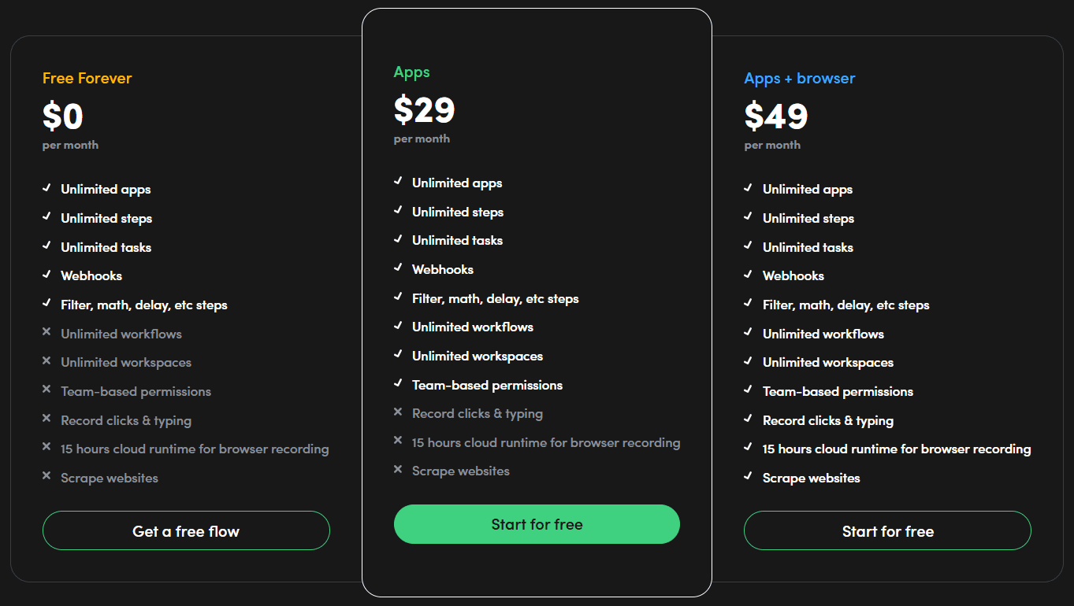
Task: Click the X icon beside Record clicks & typing in Apps plan
Action: [398, 412]
